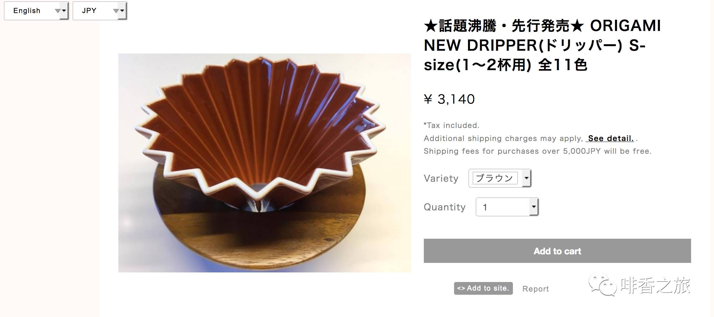Expand the Variety ブラウン selector

pyautogui.click(x=500, y=178)
